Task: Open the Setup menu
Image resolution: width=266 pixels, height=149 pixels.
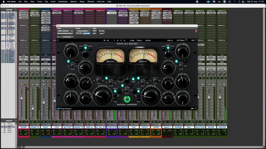Action: pyautogui.click(x=82, y=2)
